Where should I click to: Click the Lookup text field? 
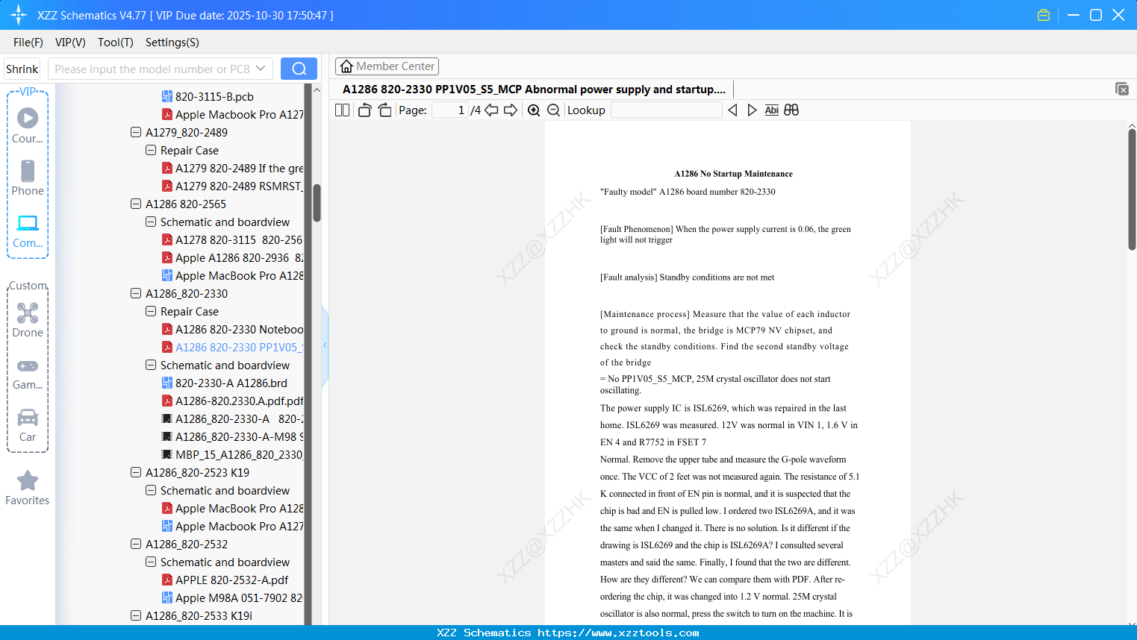pyautogui.click(x=666, y=110)
